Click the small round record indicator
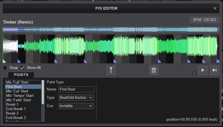Image resolution: width=223 pixels, height=127 pixels. (x=194, y=73)
